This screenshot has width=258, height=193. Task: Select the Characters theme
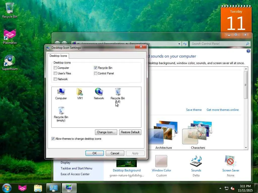pyautogui.click(x=198, y=135)
